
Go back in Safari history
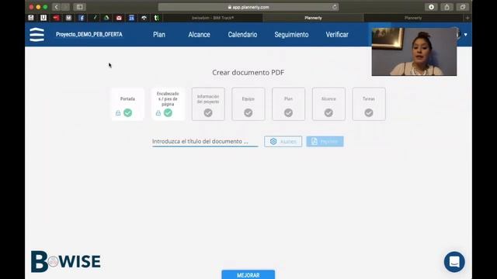tap(57, 7)
